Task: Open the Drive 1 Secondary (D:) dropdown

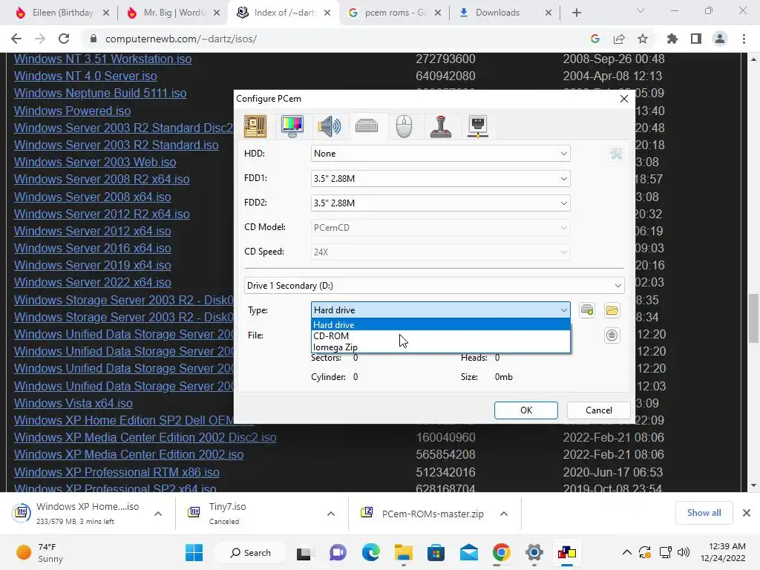Action: [433, 286]
